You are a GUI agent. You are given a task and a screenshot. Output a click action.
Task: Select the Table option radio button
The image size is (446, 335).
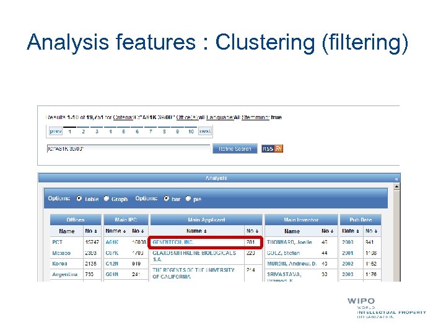(x=79, y=199)
